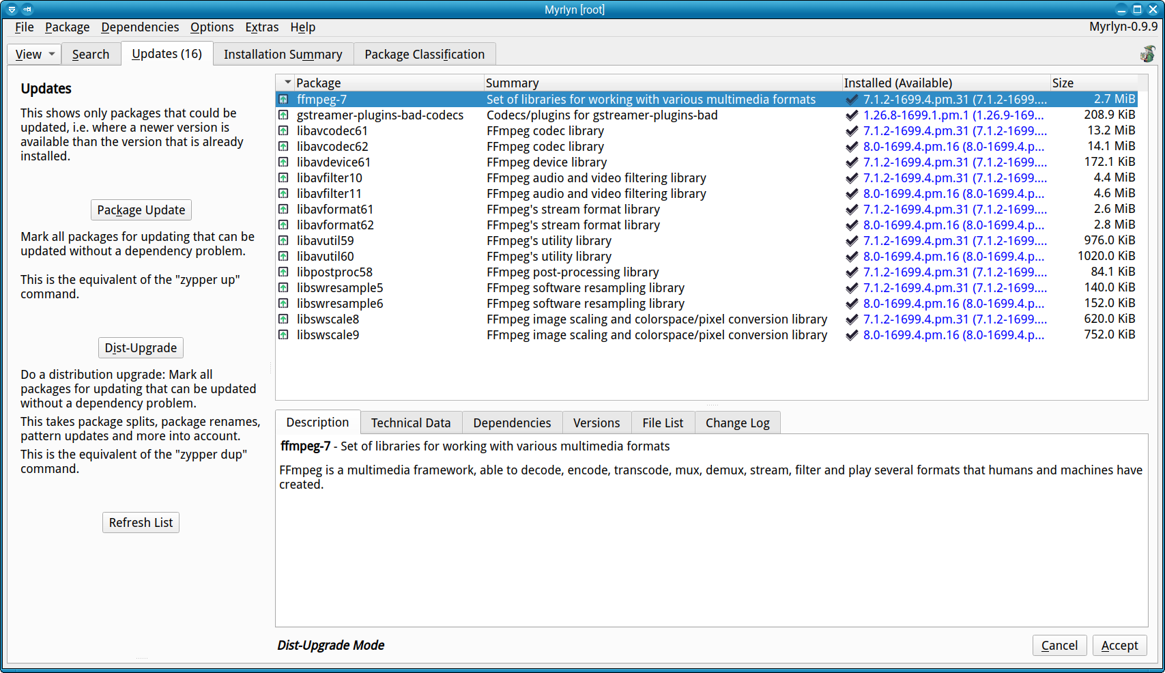Select the libavdevice61 package row
Viewport: 1165px width, 673px height.
pyautogui.click(x=334, y=162)
